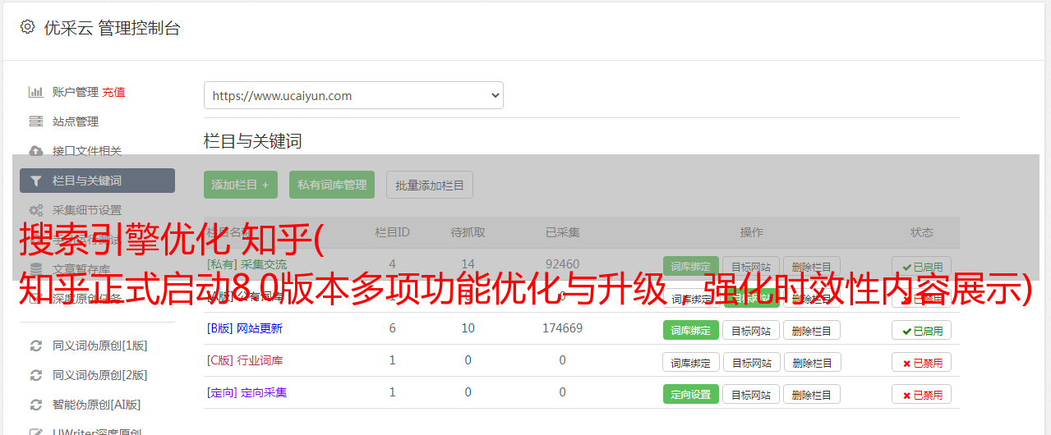Click 删除栏目 for 定向采集 row
The width and height of the screenshot is (1051, 435).
coord(812,394)
